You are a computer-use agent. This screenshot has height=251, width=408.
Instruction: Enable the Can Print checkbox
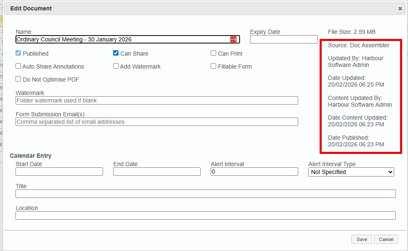pyautogui.click(x=213, y=53)
